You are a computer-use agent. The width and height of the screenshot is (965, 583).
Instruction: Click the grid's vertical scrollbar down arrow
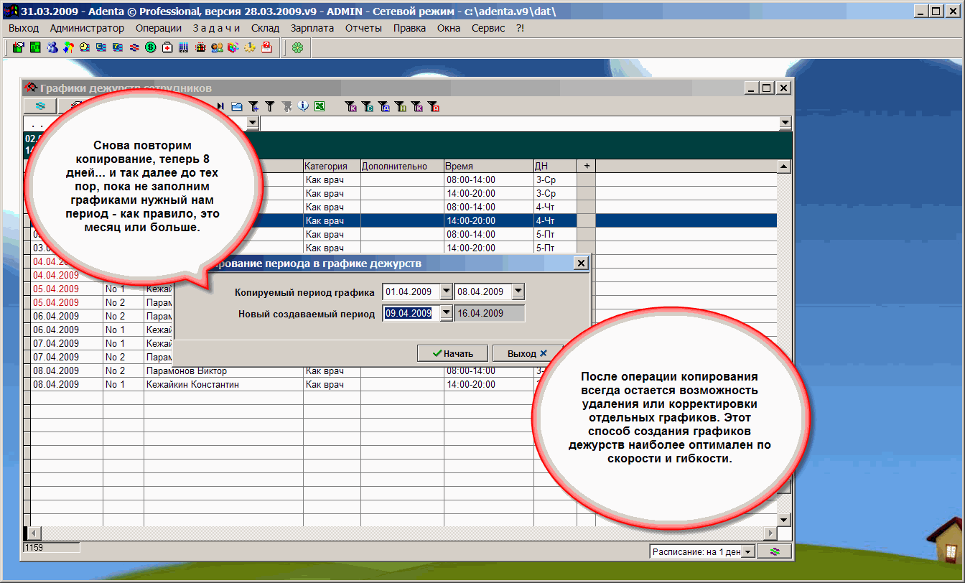tap(784, 520)
